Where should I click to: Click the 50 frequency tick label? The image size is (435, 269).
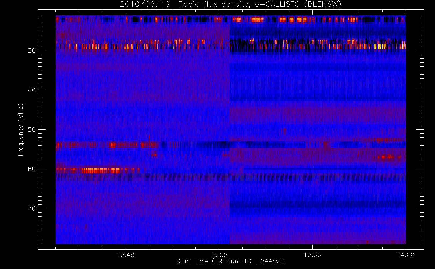pyautogui.click(x=32, y=130)
